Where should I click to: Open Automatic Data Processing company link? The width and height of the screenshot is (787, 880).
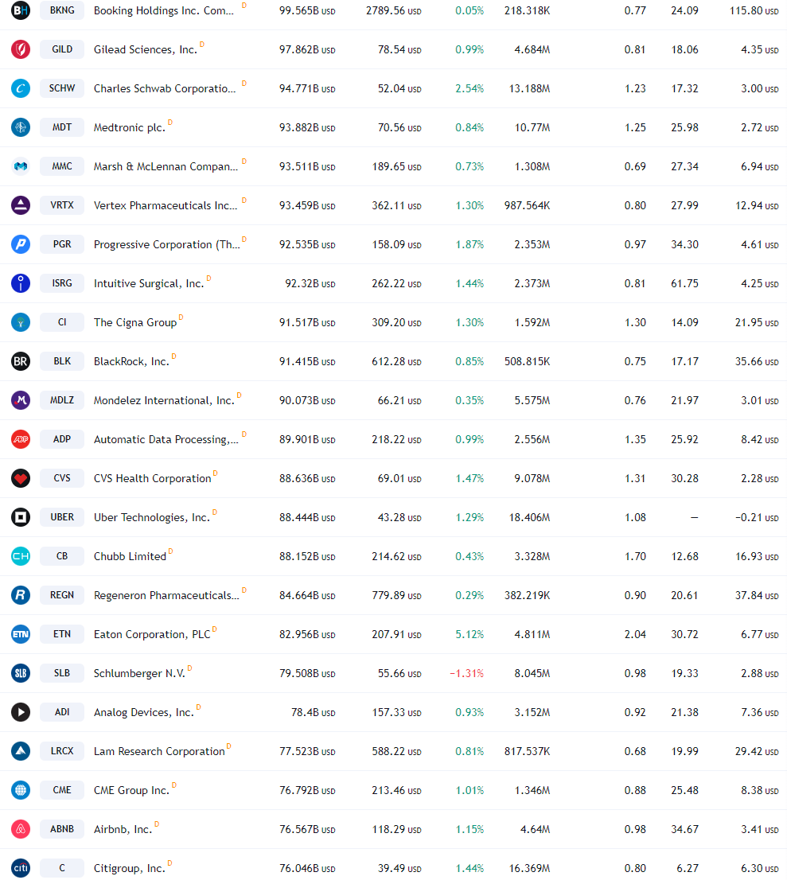[166, 439]
